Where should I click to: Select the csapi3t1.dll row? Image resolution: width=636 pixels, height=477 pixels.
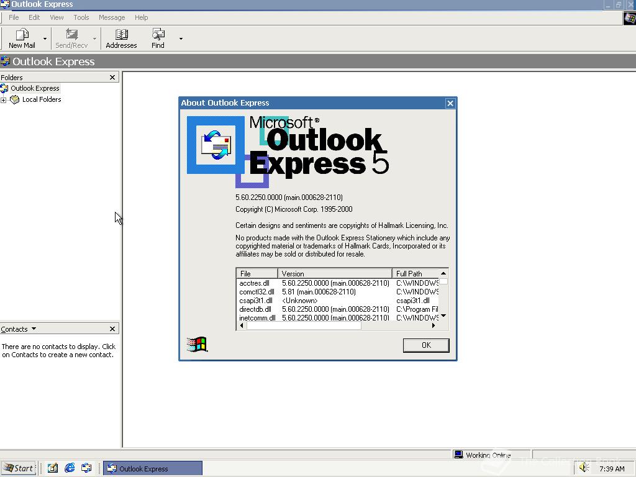tap(337, 301)
